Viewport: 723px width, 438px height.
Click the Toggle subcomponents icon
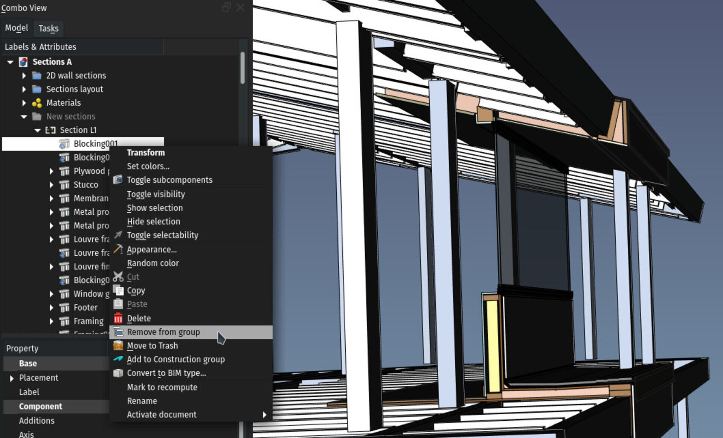[118, 180]
